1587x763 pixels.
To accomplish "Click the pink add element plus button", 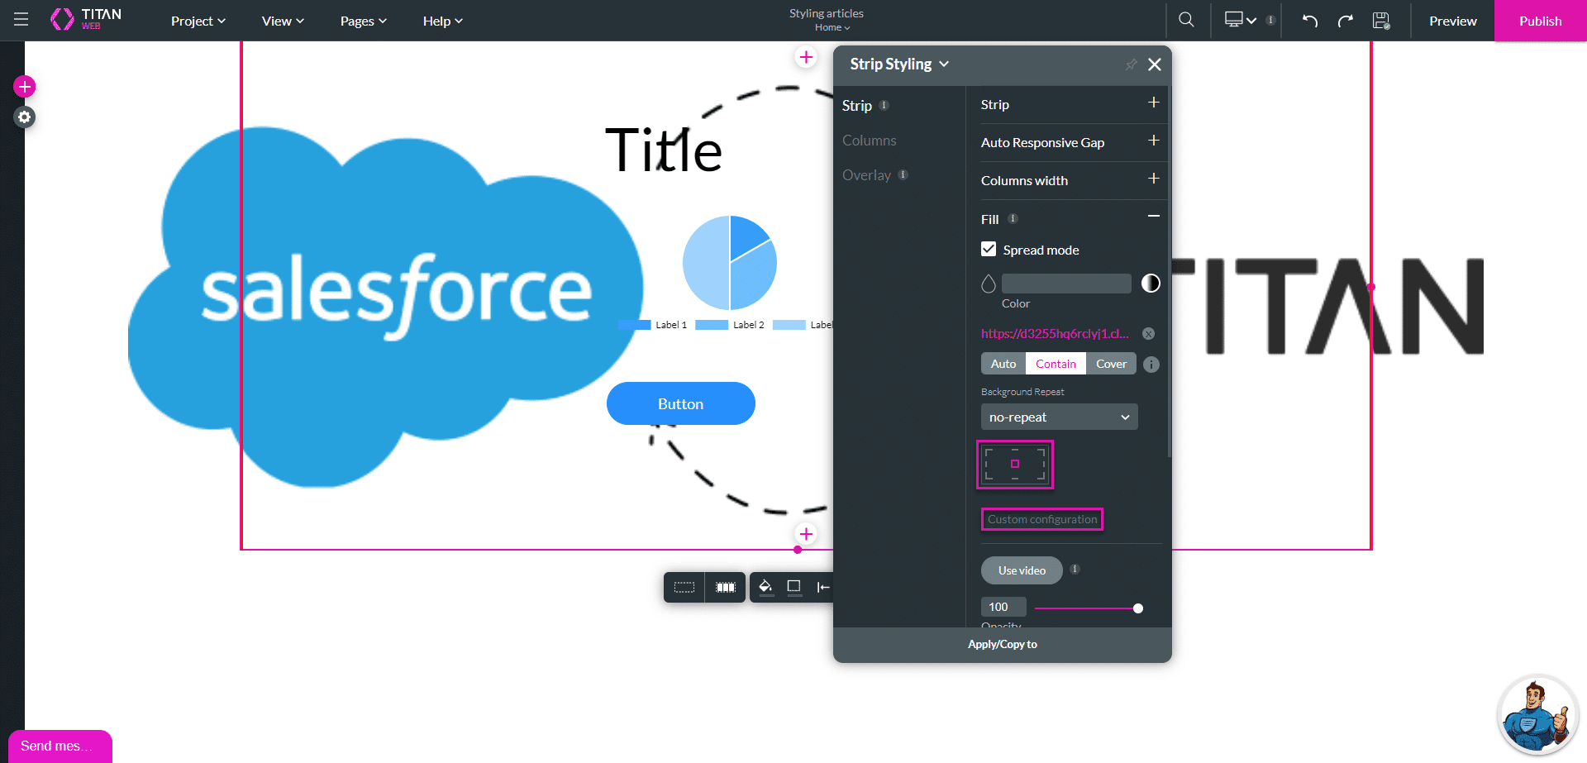I will (x=25, y=87).
